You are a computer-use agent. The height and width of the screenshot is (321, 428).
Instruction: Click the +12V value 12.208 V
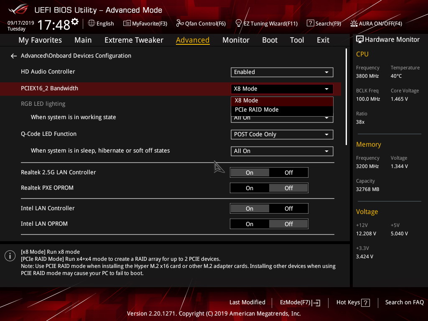[x=366, y=234]
